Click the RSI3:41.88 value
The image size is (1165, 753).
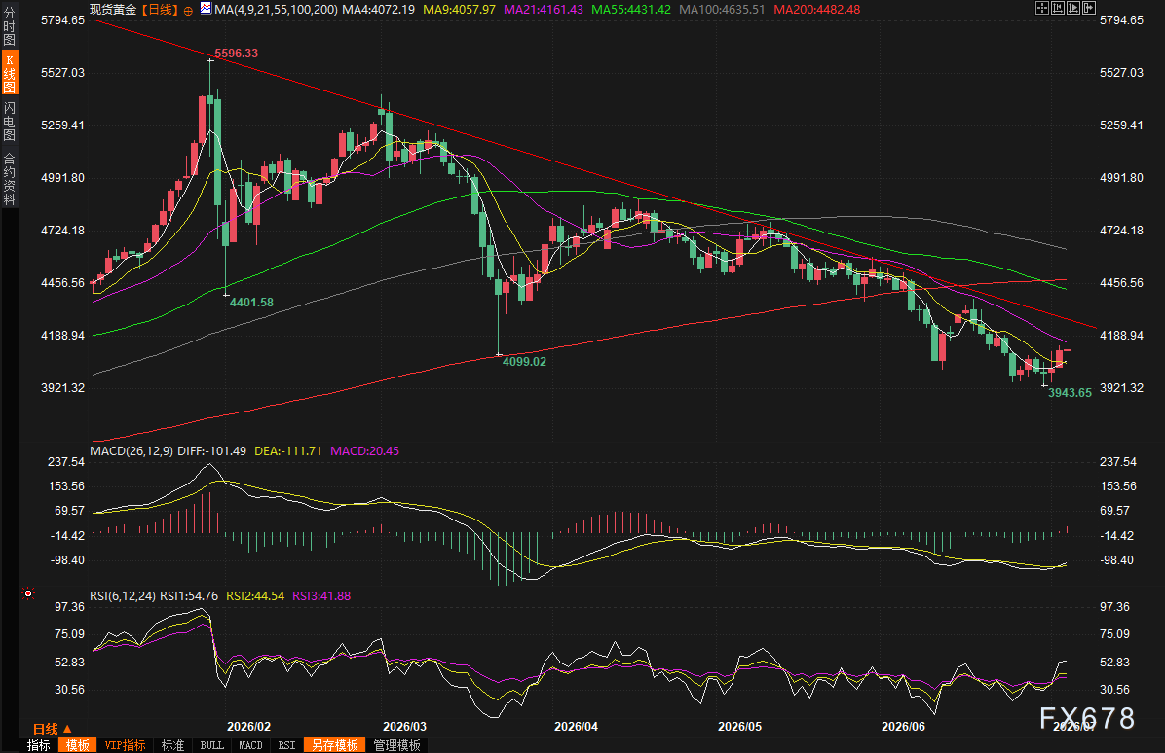pos(321,595)
